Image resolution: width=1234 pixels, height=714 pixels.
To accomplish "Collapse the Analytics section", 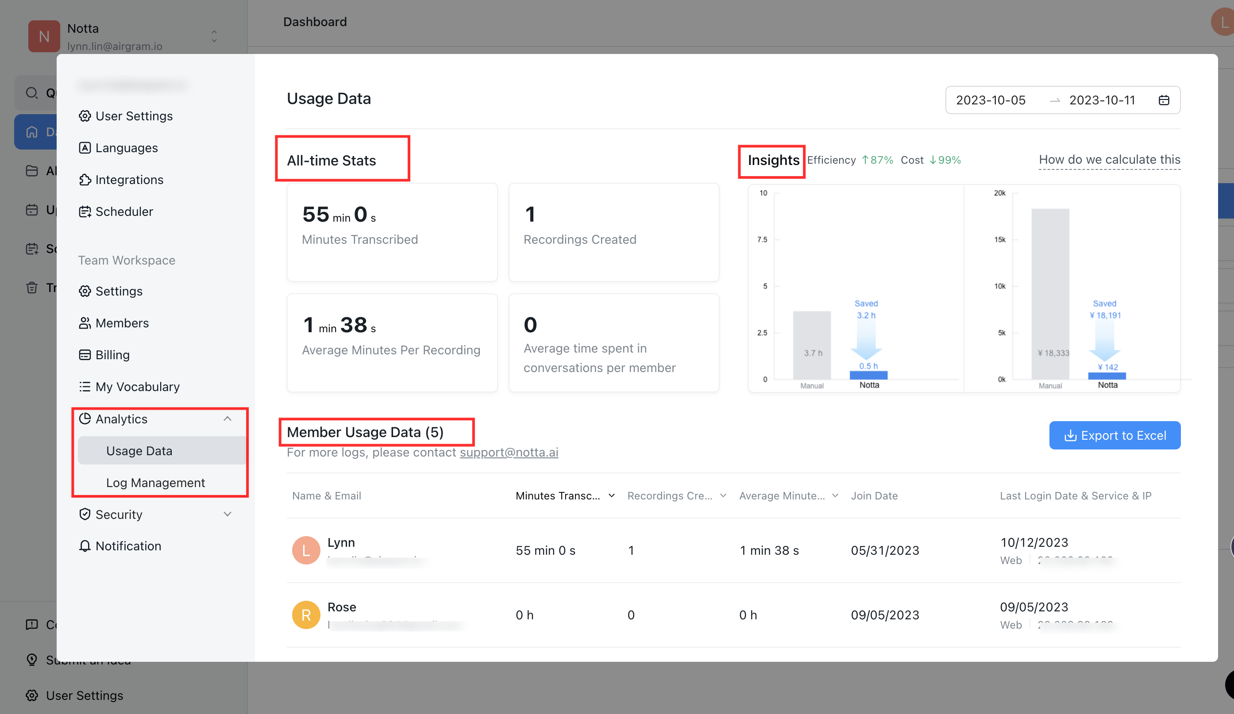I will click(x=228, y=418).
